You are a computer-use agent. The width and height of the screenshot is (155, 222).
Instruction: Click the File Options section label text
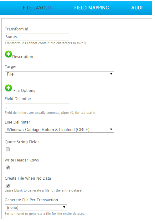pyautogui.click(x=24, y=91)
